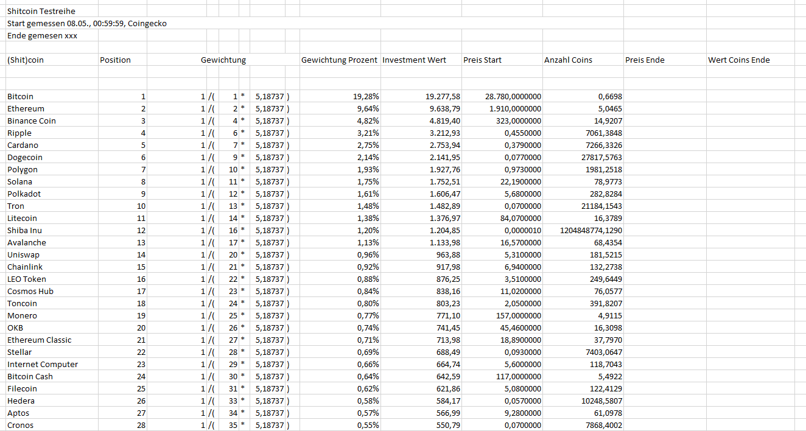Click the 'Cosmos Hub' name cell
The width and height of the screenshot is (806, 431).
point(52,291)
